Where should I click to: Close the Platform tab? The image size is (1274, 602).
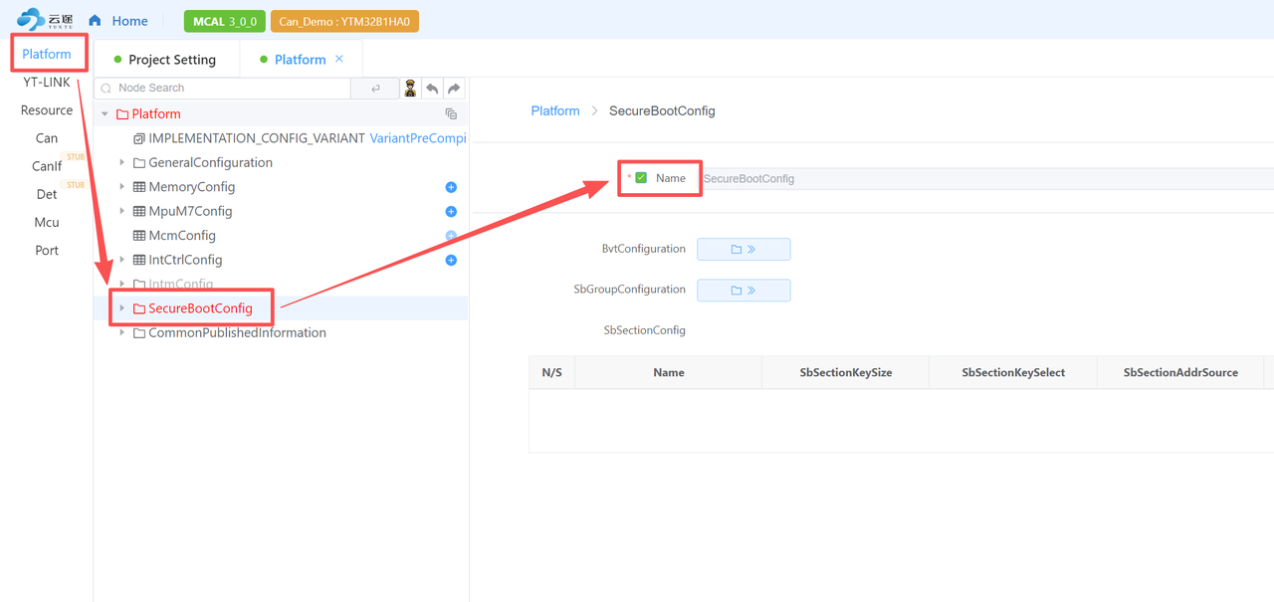339,60
